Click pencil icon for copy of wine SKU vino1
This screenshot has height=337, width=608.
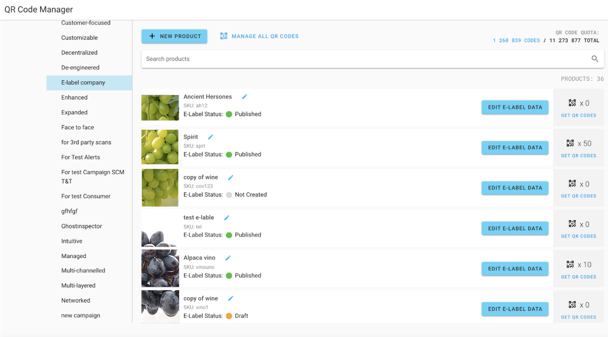[x=231, y=298]
